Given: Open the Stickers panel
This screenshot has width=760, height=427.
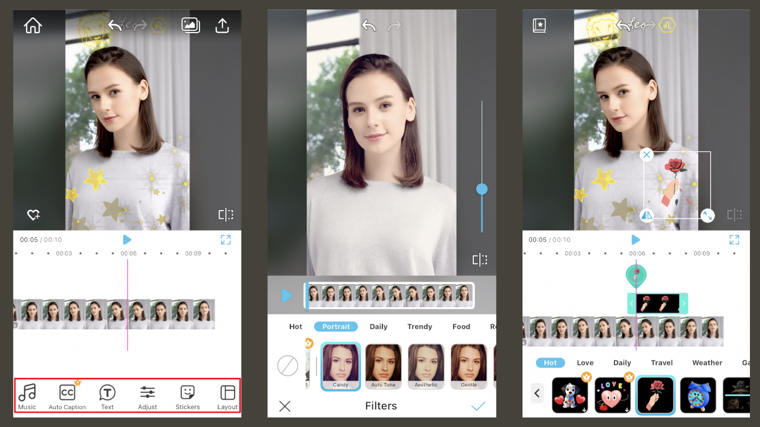Looking at the screenshot, I should (187, 396).
